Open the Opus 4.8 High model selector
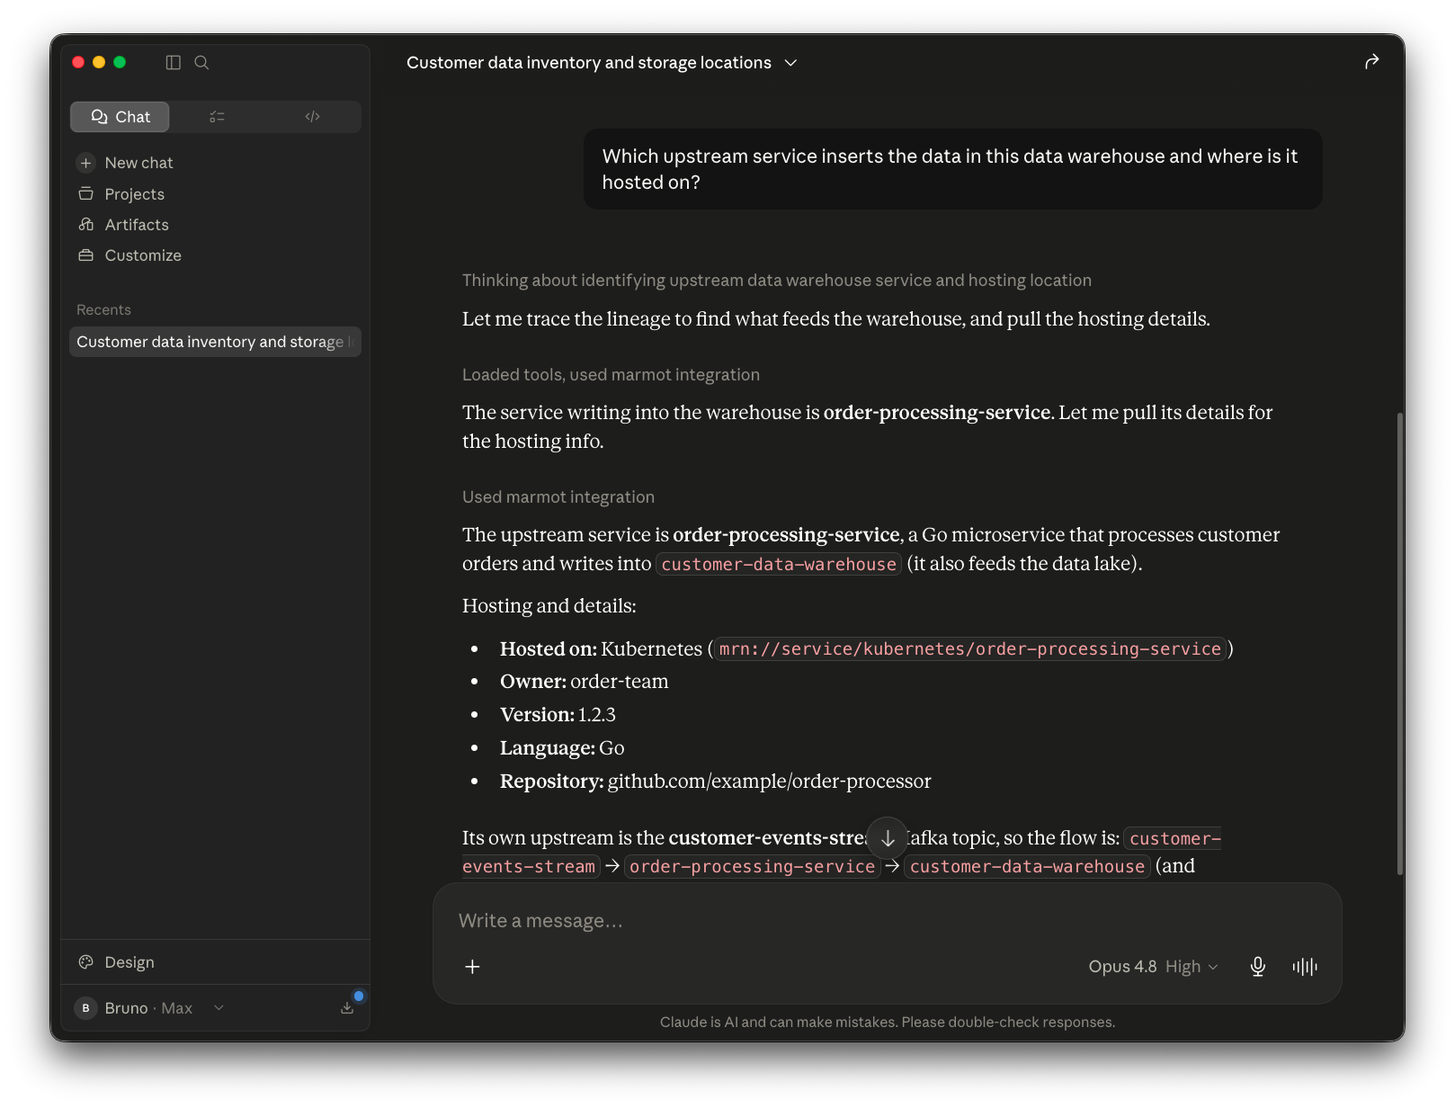The image size is (1455, 1108). pyautogui.click(x=1153, y=967)
